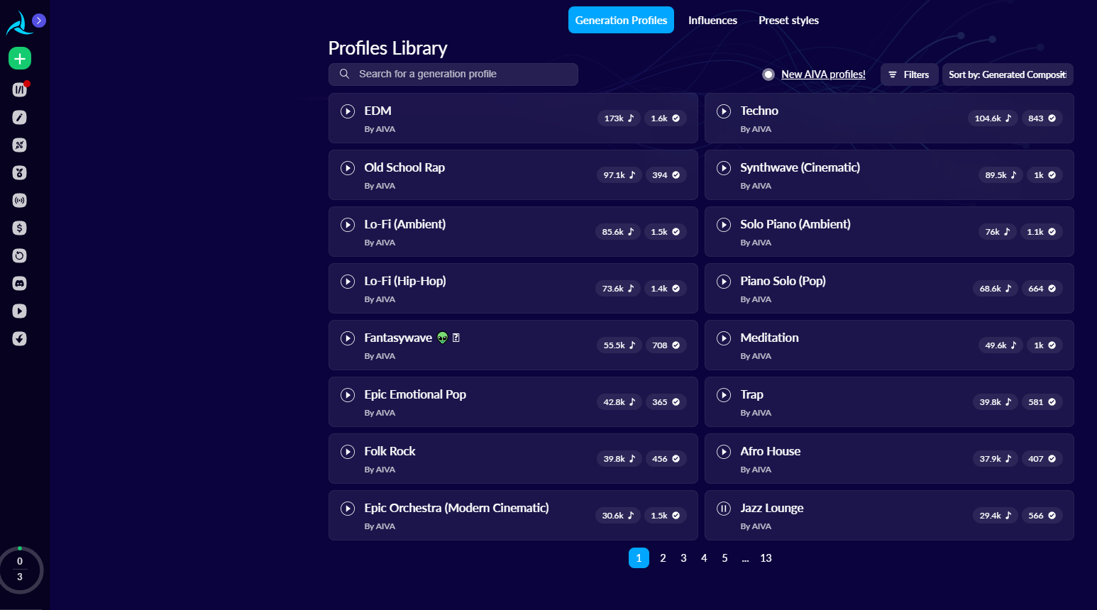1097x610 pixels.
Task: Pause the Jazz Lounge preview
Action: [x=724, y=508]
